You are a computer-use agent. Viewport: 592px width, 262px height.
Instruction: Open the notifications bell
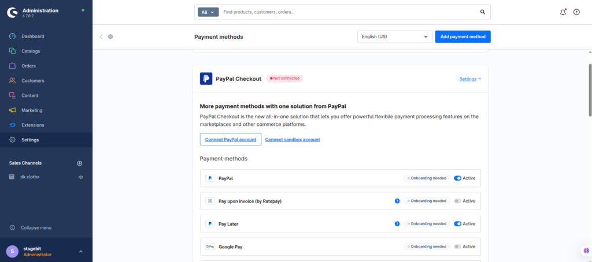(x=563, y=12)
